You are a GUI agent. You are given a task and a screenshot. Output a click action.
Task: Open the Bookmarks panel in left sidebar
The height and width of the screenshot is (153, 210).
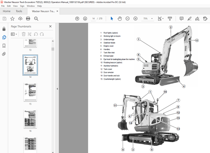click(4, 45)
